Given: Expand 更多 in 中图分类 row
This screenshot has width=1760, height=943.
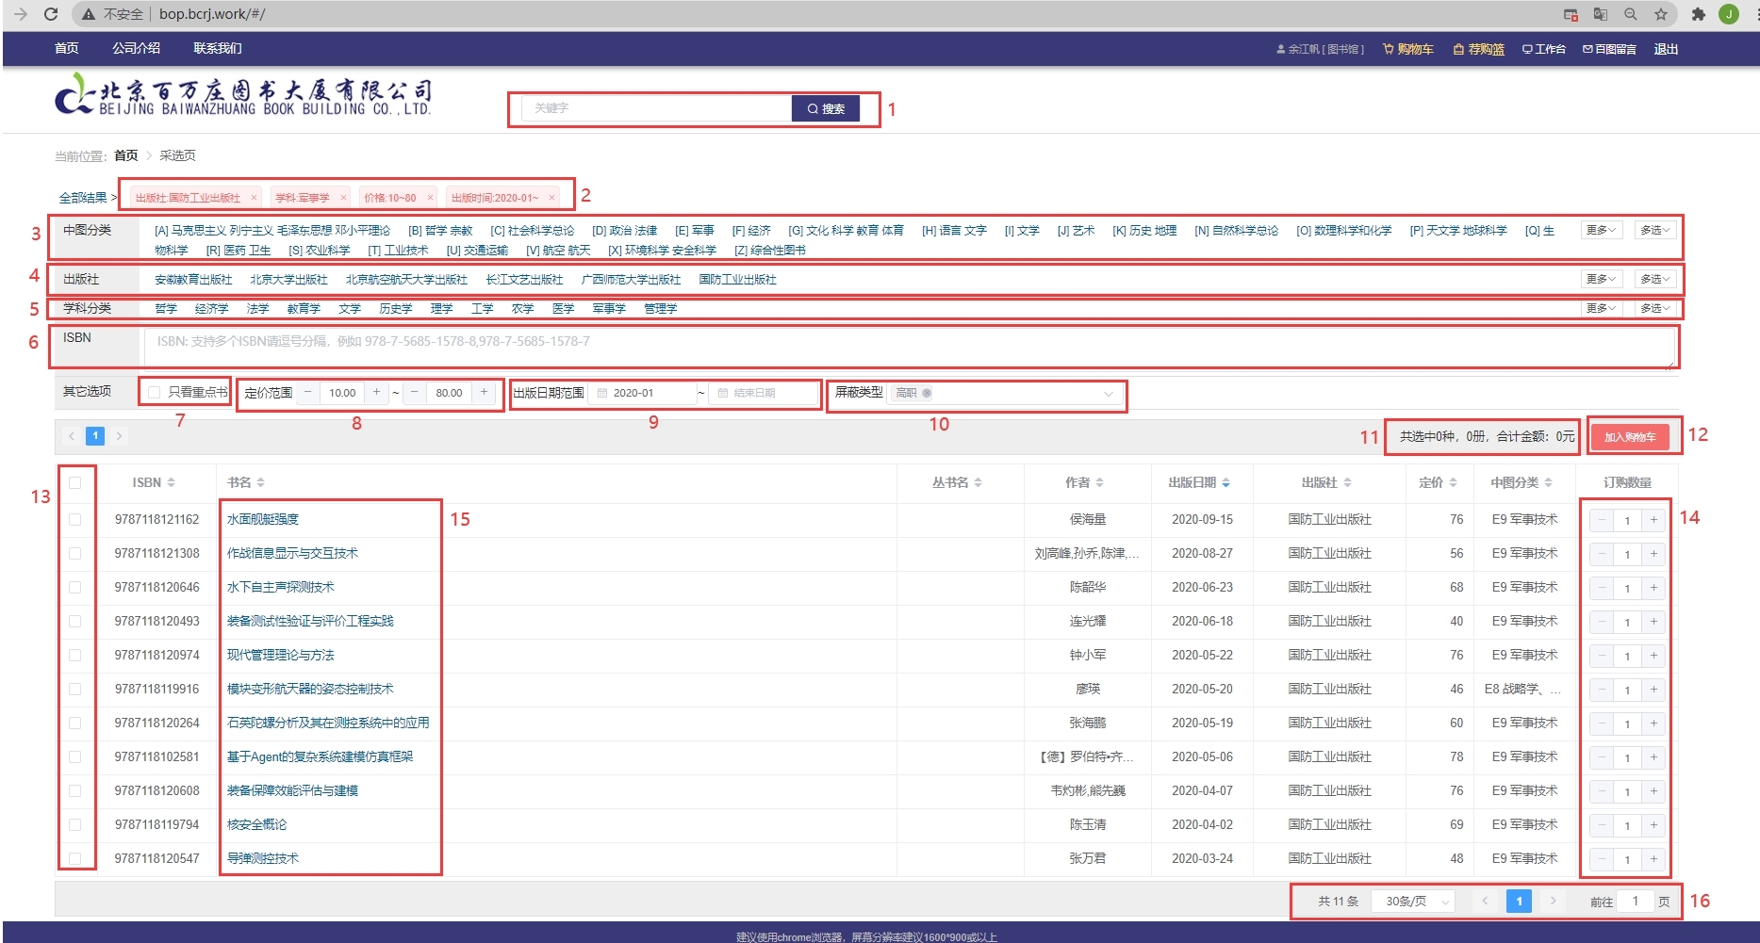Looking at the screenshot, I should click(x=1601, y=231).
